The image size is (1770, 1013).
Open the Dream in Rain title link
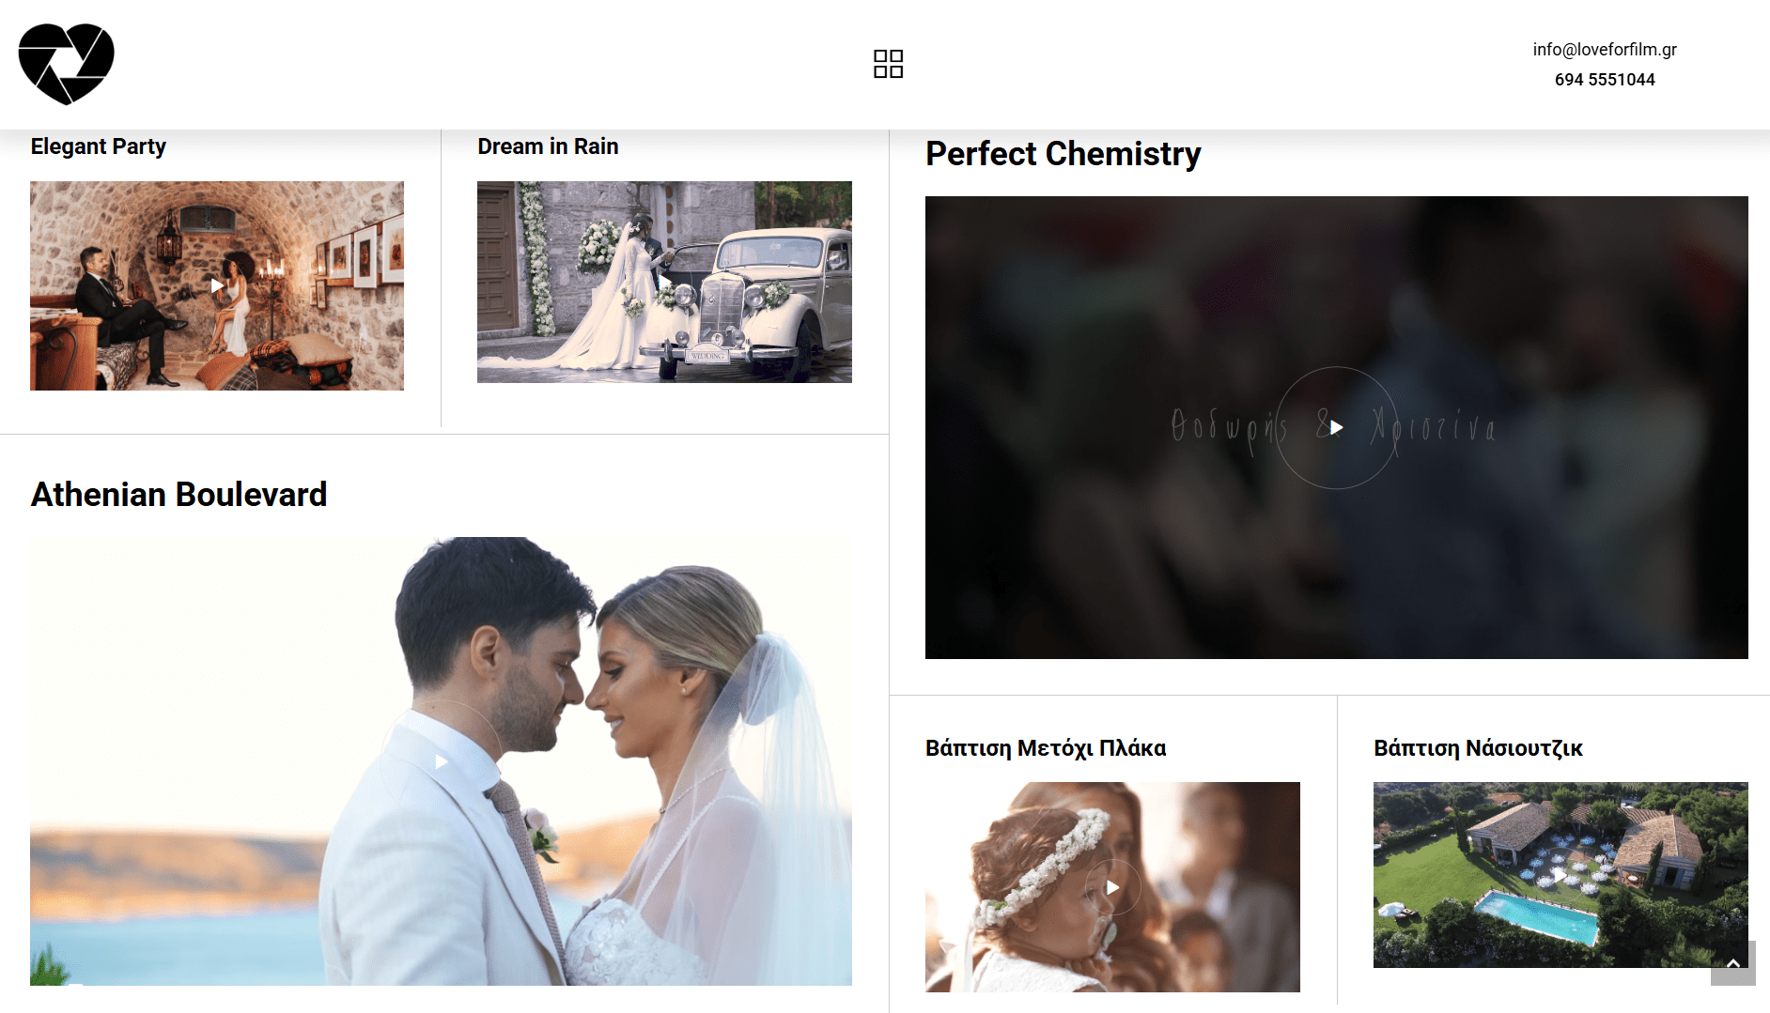(548, 146)
